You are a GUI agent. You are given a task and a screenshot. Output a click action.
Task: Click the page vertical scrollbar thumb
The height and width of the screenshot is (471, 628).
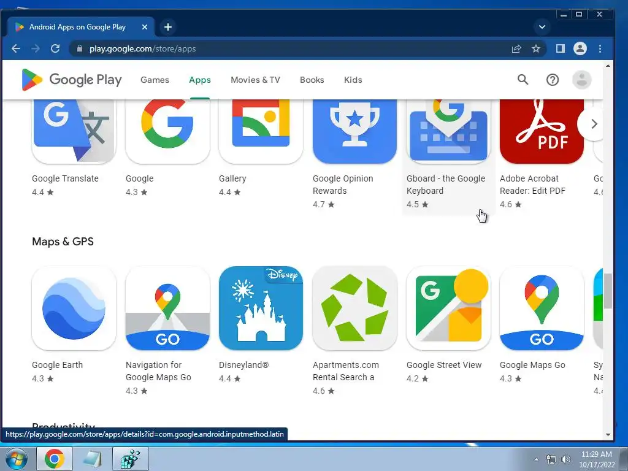coord(608,291)
